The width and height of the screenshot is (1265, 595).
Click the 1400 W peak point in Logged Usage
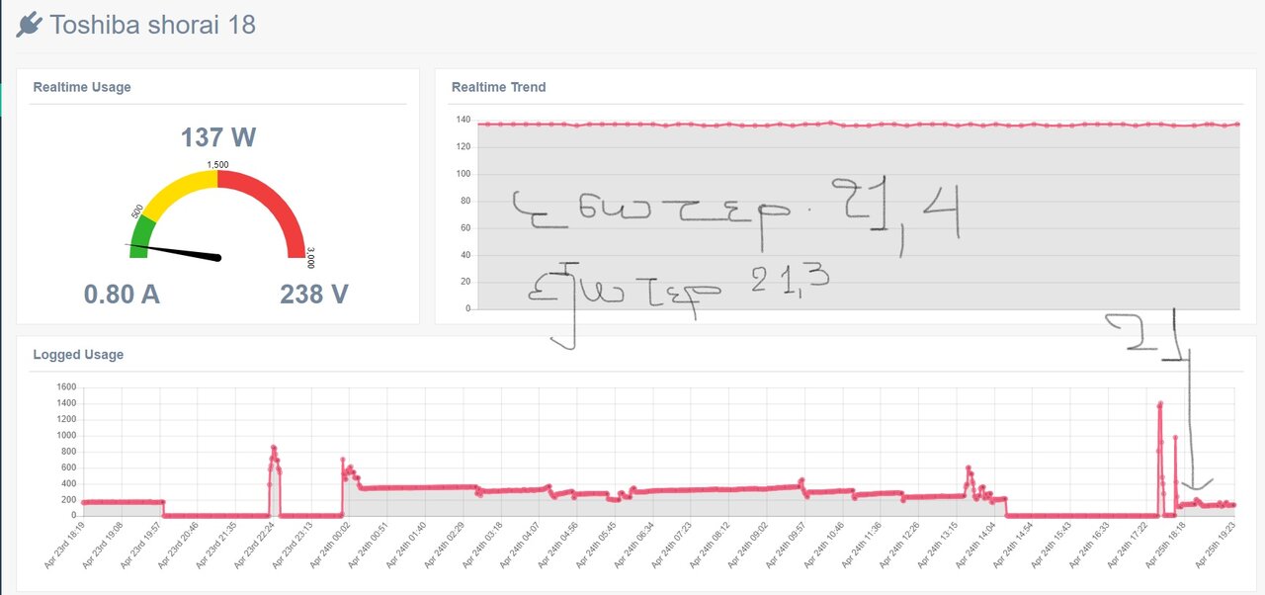click(x=1160, y=403)
